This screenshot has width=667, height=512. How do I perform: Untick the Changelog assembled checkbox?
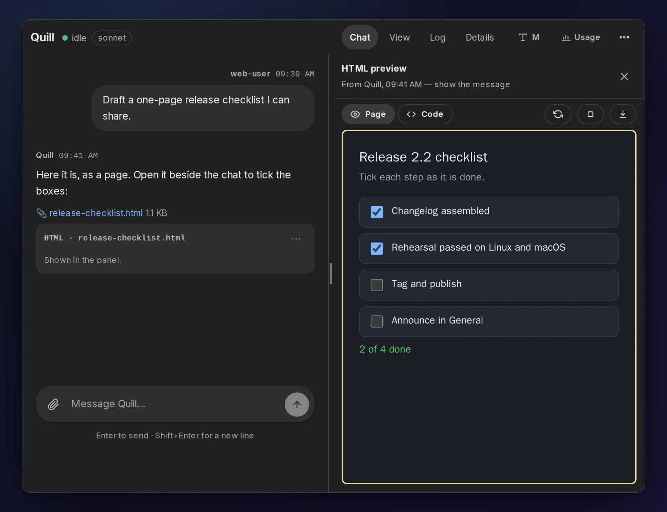pos(377,212)
